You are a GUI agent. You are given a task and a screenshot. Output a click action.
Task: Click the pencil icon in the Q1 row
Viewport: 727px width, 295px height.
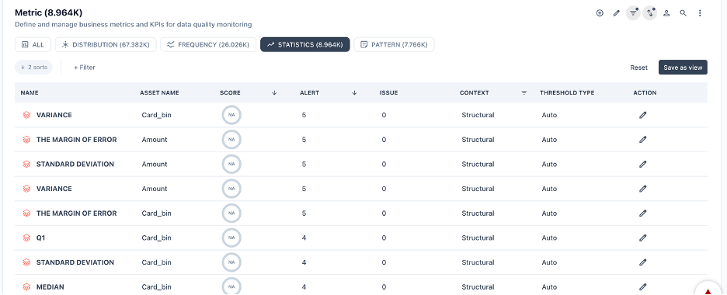click(x=642, y=238)
